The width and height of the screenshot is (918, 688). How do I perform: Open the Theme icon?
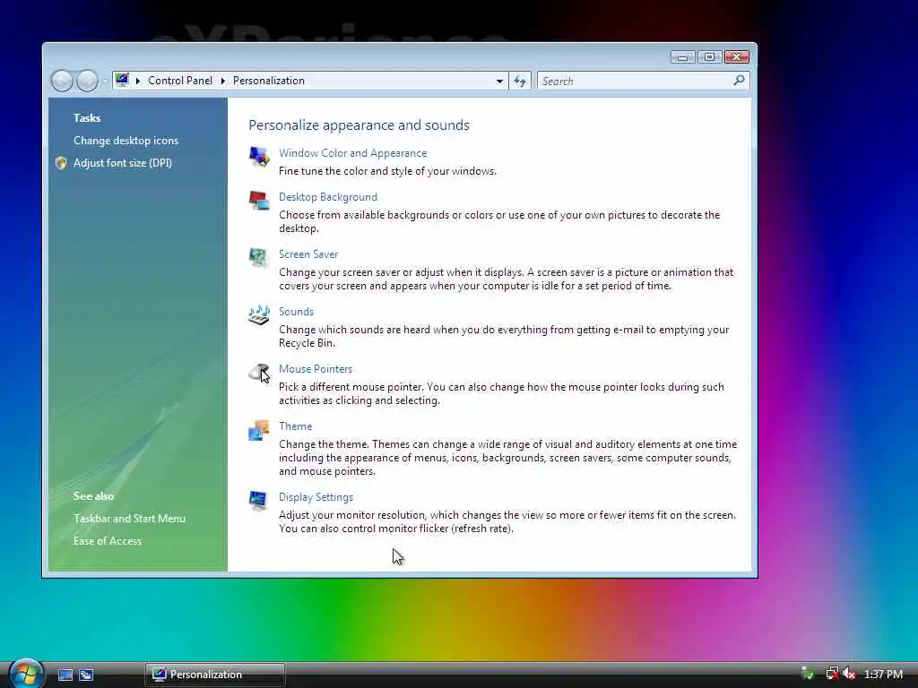coord(259,430)
